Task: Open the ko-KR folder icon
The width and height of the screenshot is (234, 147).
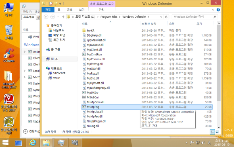Action: click(x=84, y=31)
